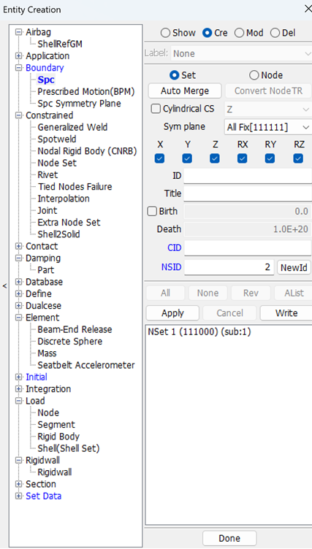Uncheck the Y constraint checkbox

coord(187,158)
